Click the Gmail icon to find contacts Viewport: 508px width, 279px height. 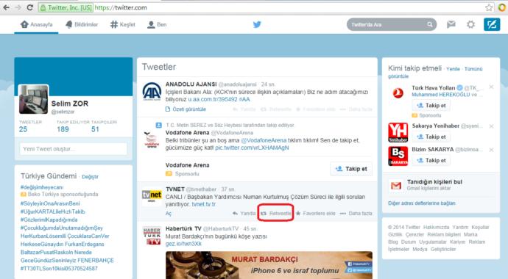tap(395, 185)
